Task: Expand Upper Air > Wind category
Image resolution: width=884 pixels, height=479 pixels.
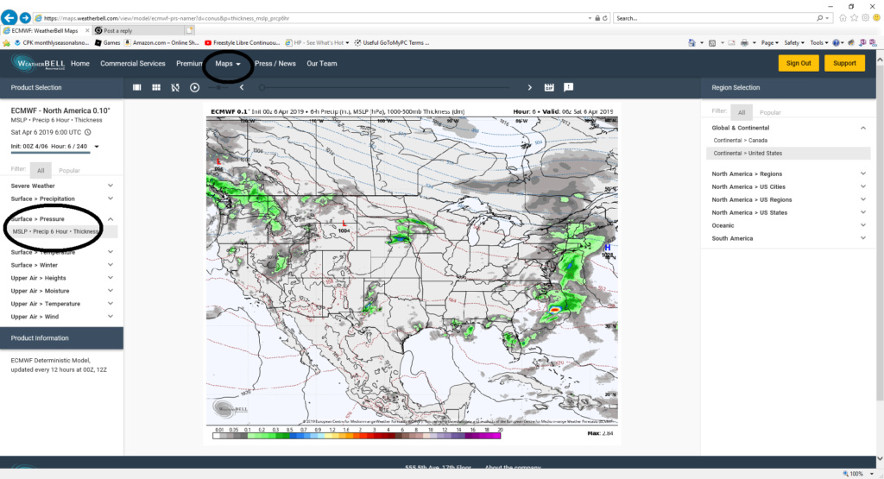Action: pos(62,317)
